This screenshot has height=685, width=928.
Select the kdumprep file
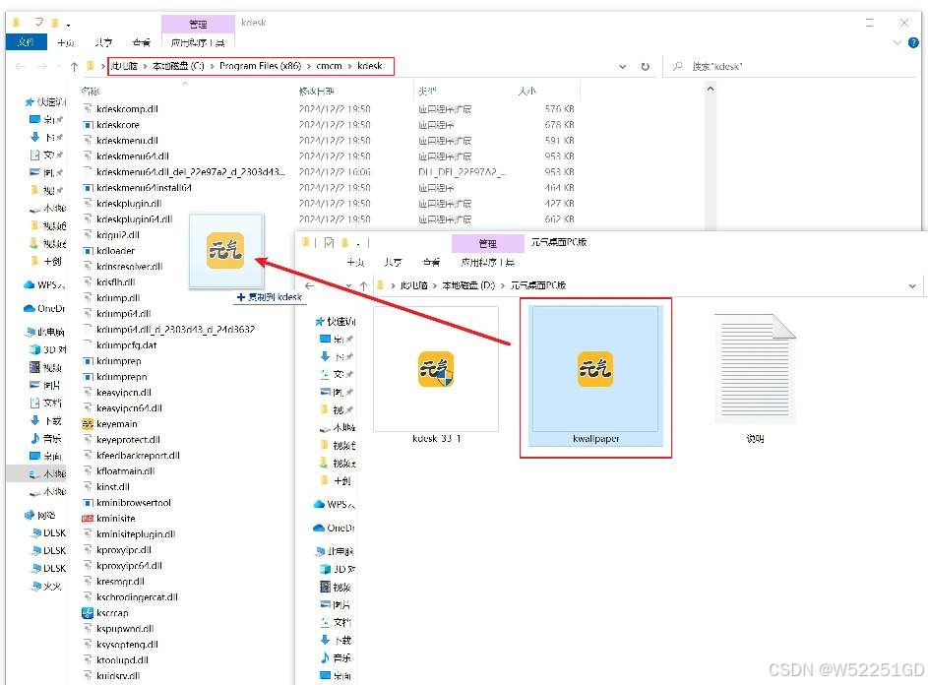point(118,361)
